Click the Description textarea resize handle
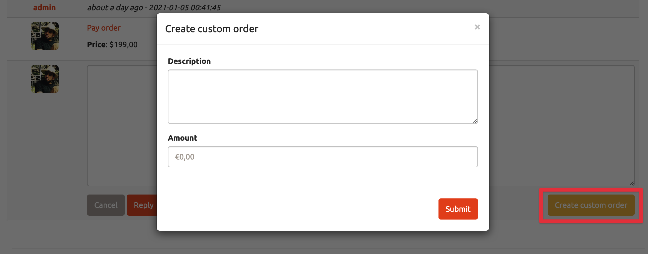The image size is (648, 254). coord(475,121)
